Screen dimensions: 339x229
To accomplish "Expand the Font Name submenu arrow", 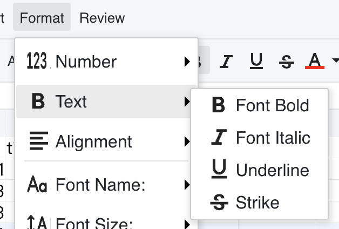I will tap(187, 185).
